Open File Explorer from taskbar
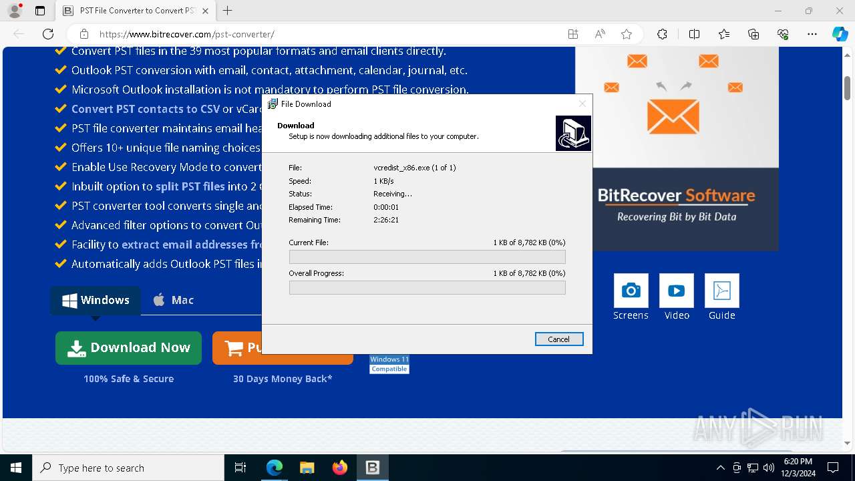Viewport: 855px width, 481px height. pos(307,468)
